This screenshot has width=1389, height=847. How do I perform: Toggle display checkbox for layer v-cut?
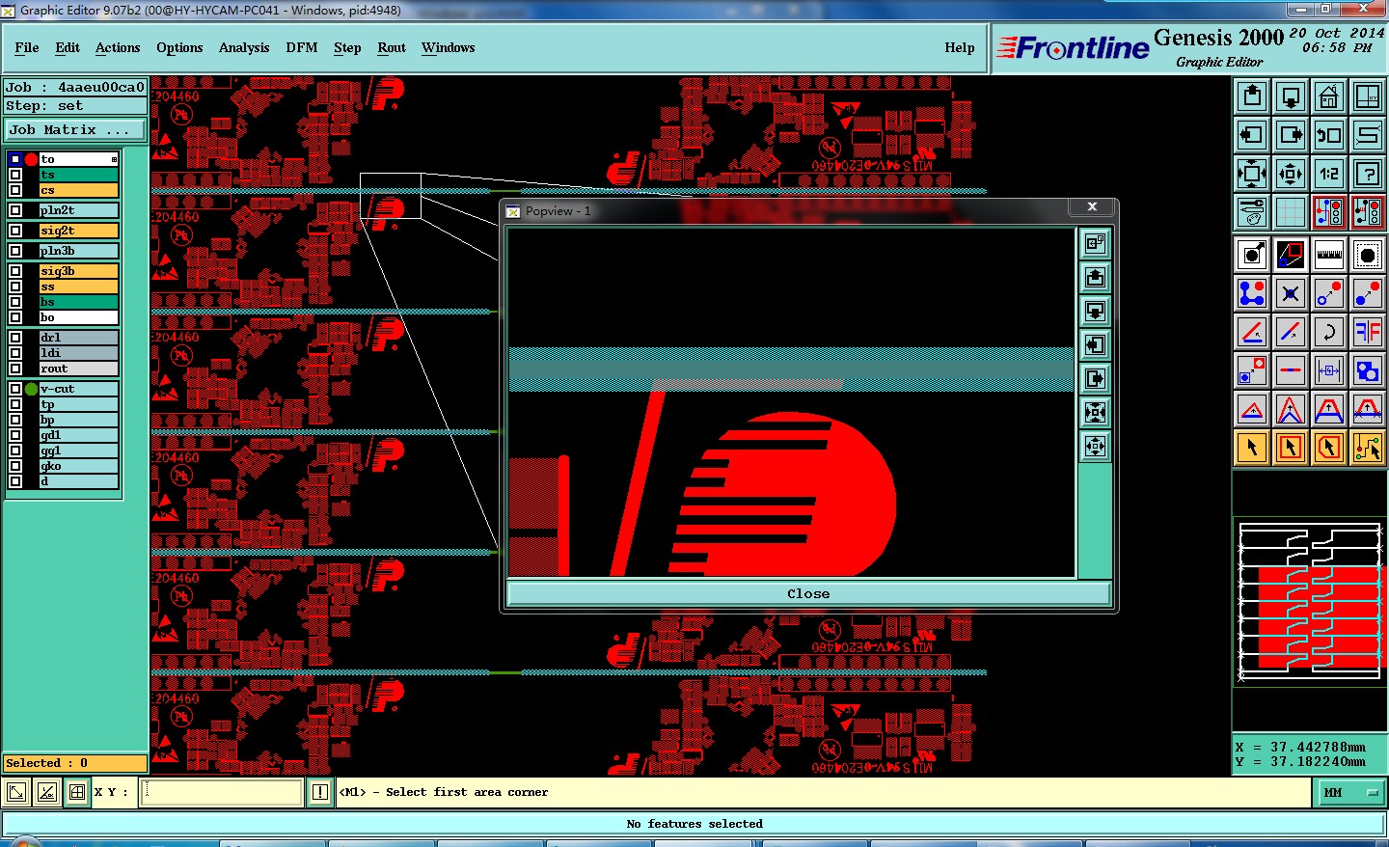pos(15,389)
